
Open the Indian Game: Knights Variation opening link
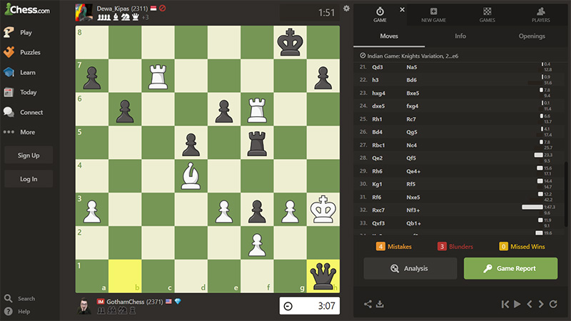point(413,56)
